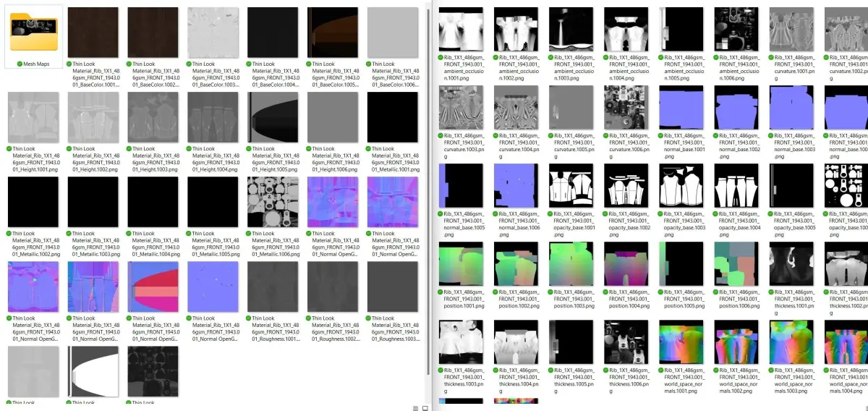The width and height of the screenshot is (868, 411).
Task: Select the red-and-pink Normal OpenGL thumbnail
Action: pyautogui.click(x=154, y=287)
